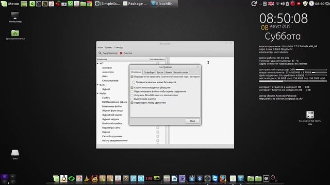
Task: Click the Название column header
Action: tap(123, 60)
